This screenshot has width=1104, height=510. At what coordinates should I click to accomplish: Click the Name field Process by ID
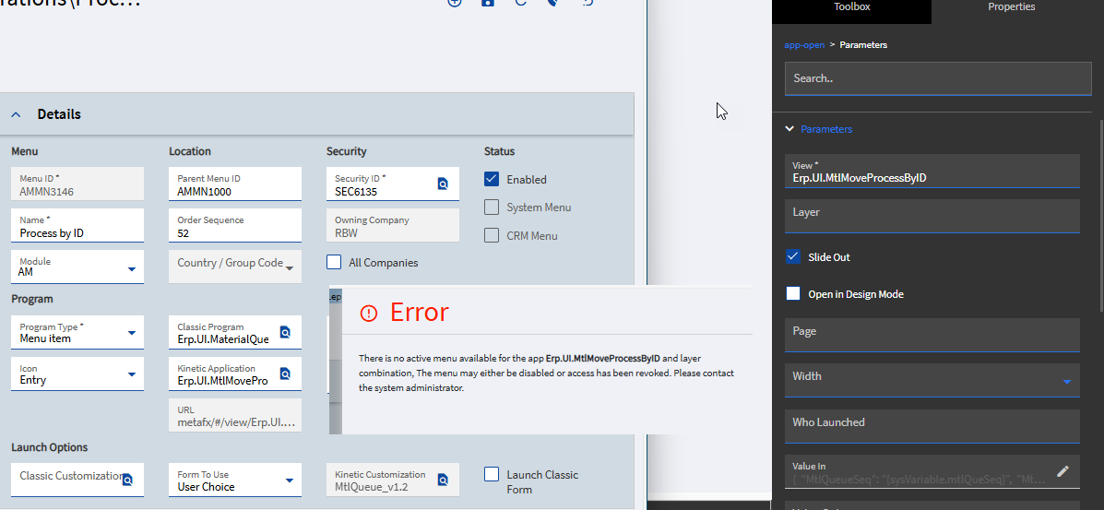pyautogui.click(x=77, y=225)
